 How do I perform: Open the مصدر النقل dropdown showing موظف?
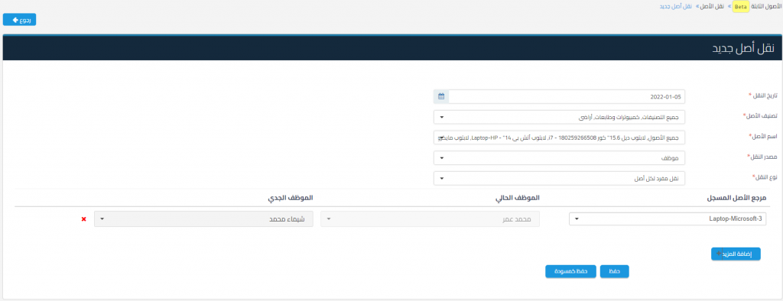(x=559, y=158)
